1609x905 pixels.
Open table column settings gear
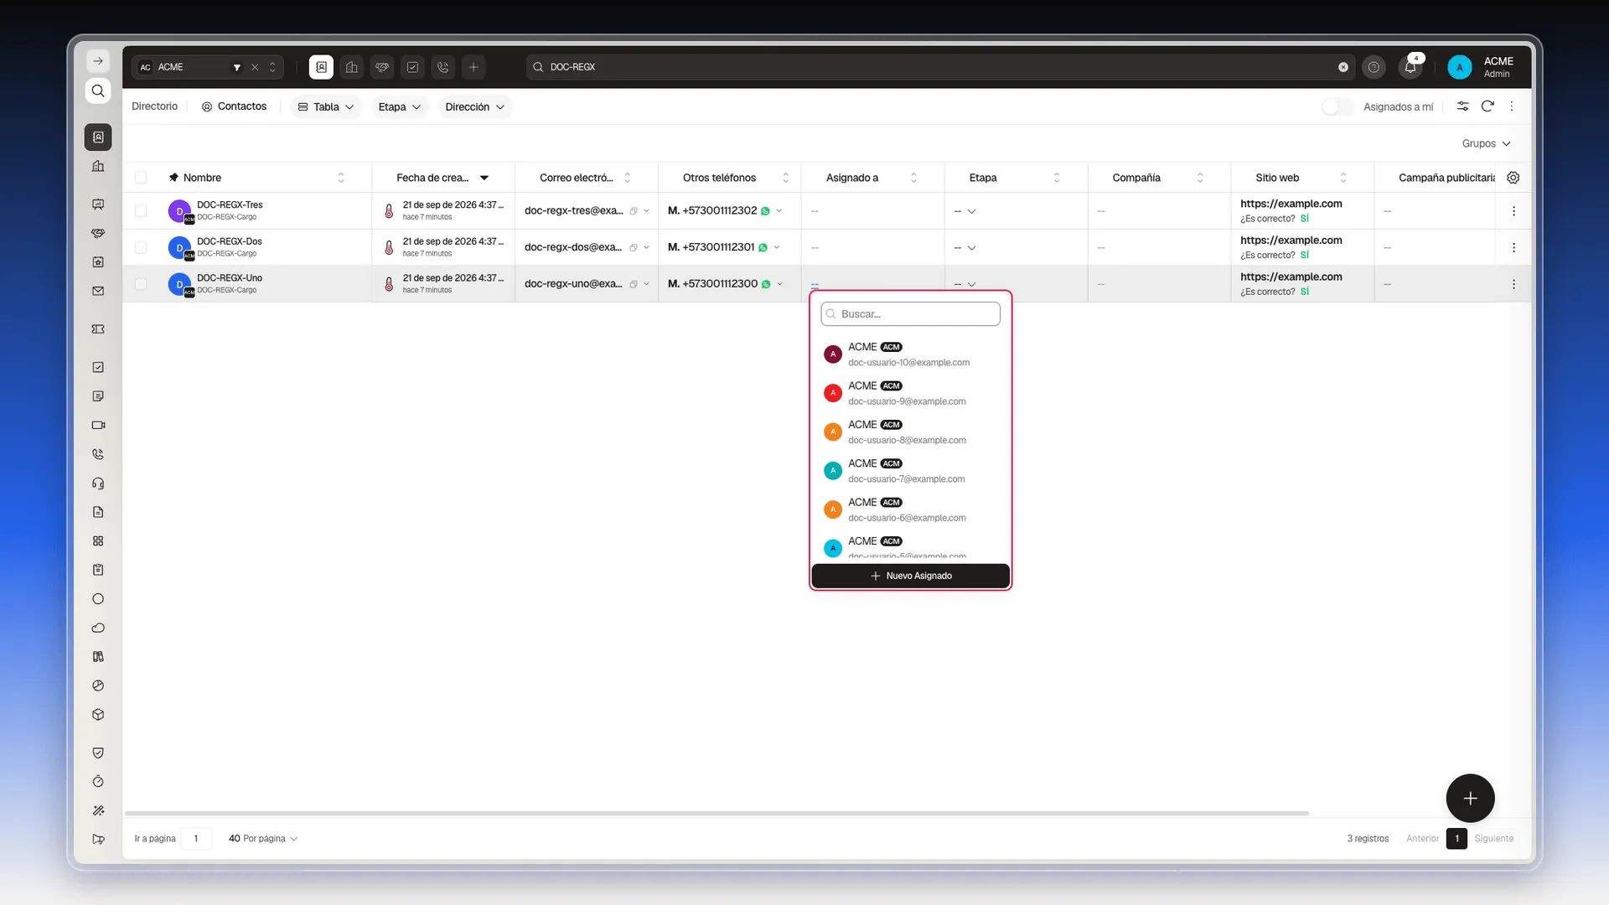click(1513, 178)
